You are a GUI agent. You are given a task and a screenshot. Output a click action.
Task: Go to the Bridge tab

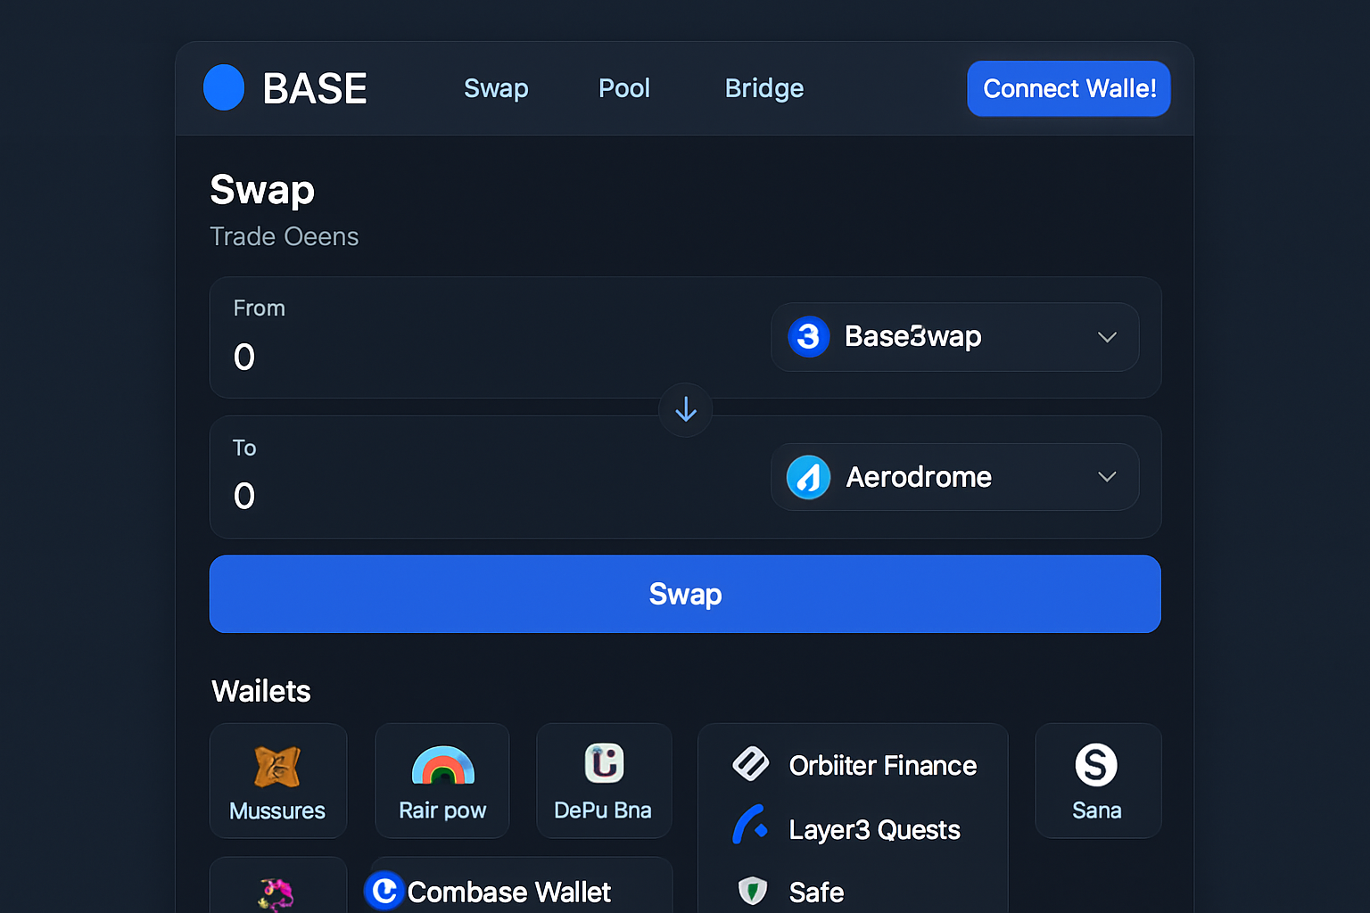(x=764, y=88)
